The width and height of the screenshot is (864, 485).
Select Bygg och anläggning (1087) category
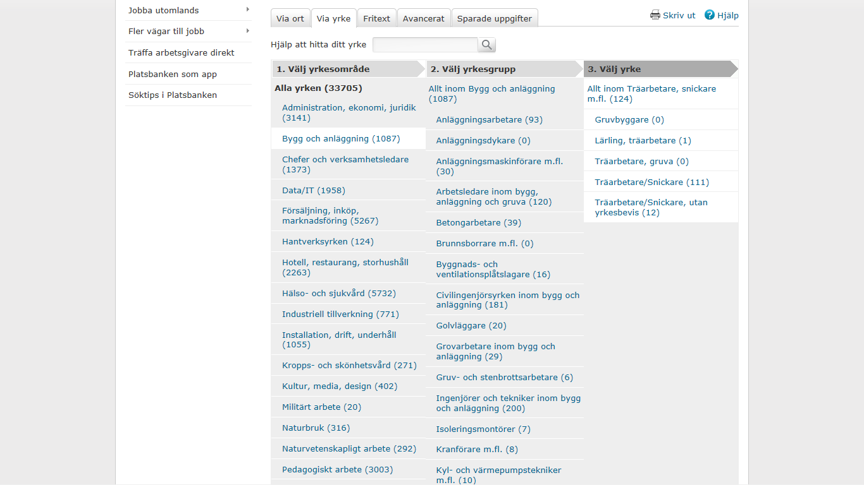(x=341, y=138)
